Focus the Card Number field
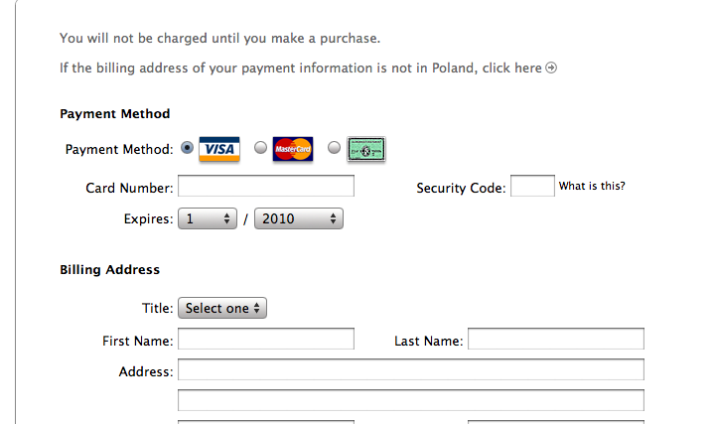Screen dimensions: 713x424 coord(266,186)
